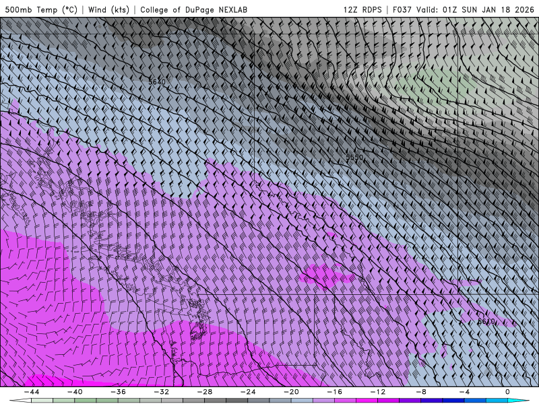Image resolution: width=539 pixels, height=404 pixels.
Task: Click the -28 legend value
Action: coord(205,392)
